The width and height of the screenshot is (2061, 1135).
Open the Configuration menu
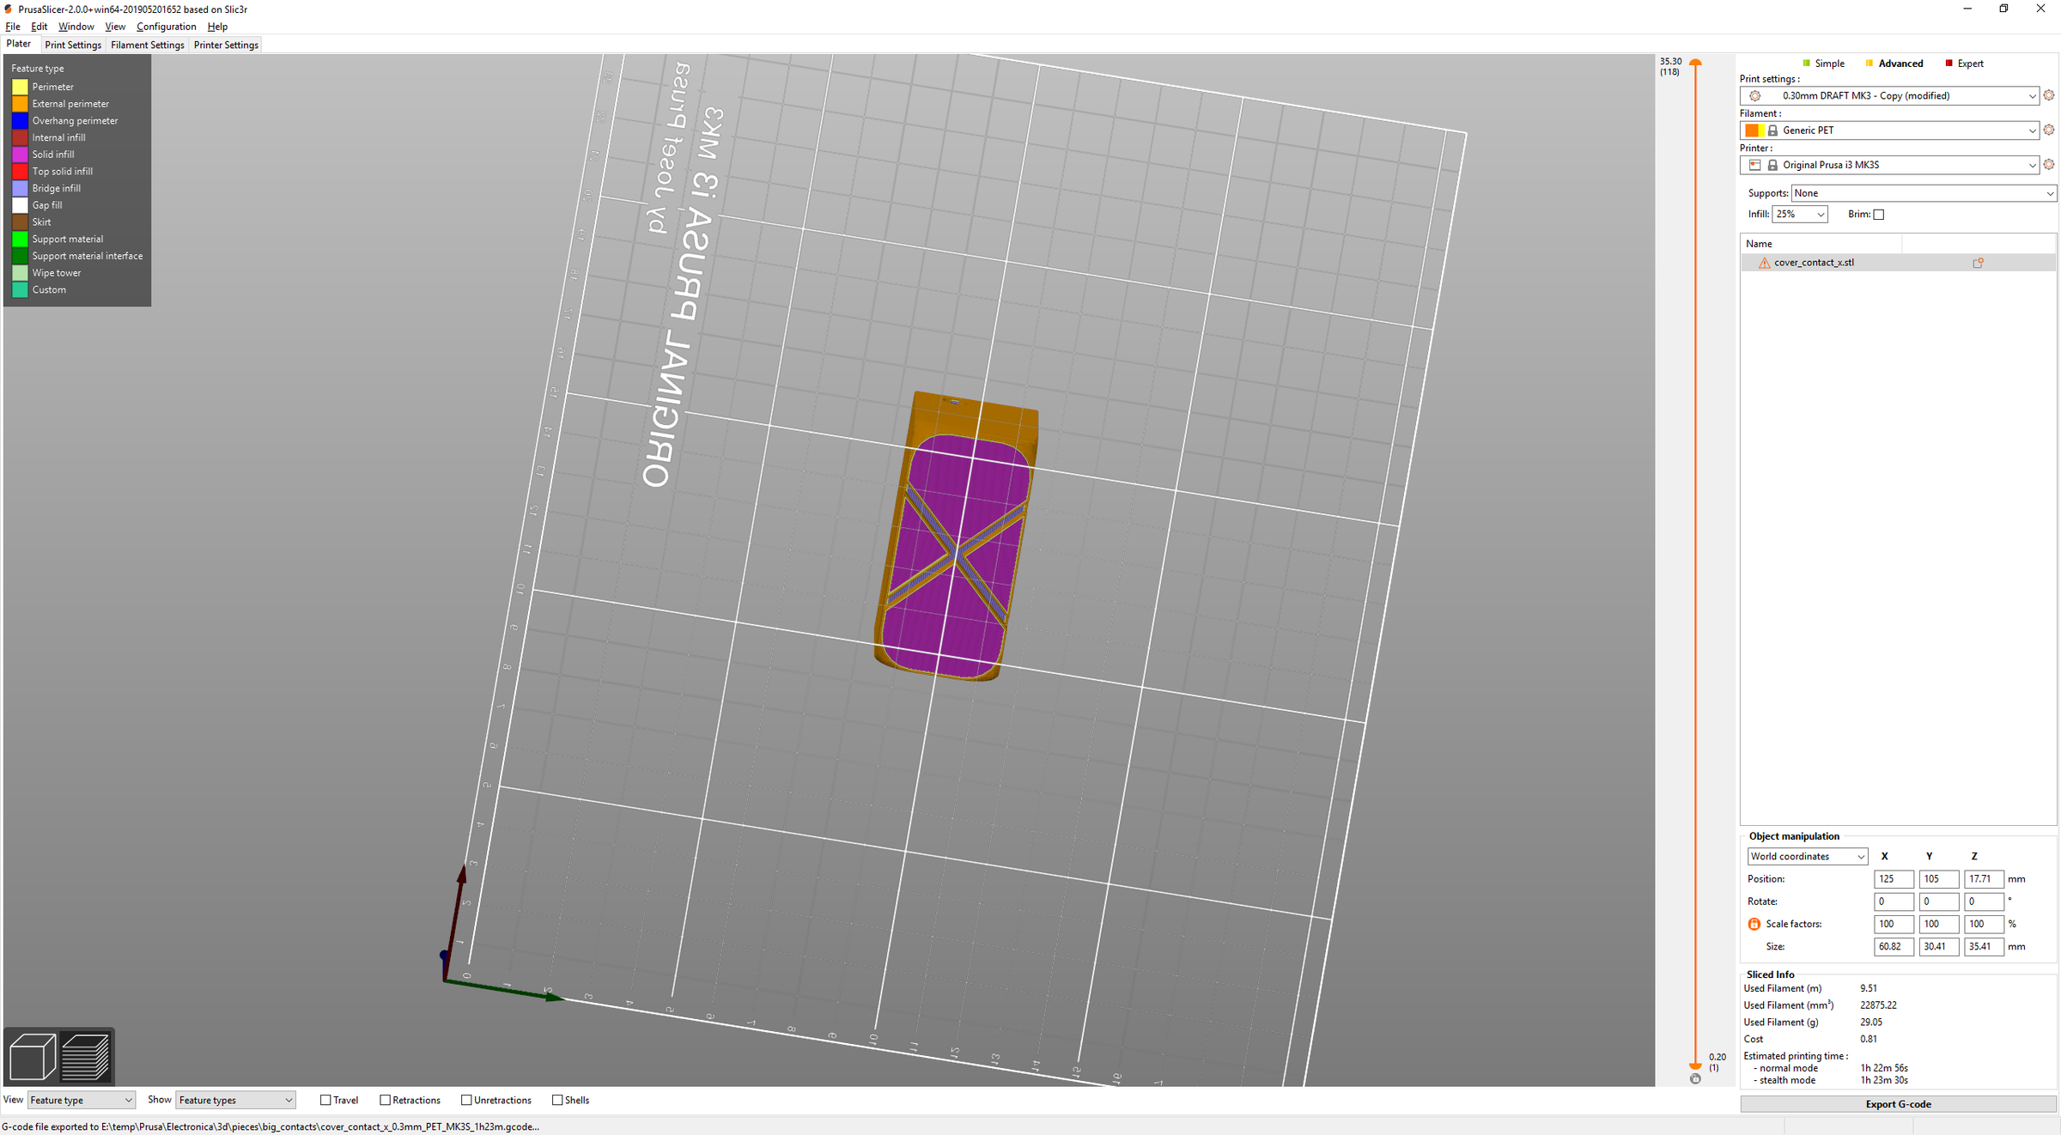tap(166, 27)
